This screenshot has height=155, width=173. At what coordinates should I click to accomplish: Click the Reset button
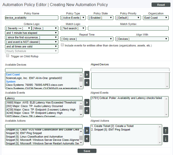pos(161,5)
